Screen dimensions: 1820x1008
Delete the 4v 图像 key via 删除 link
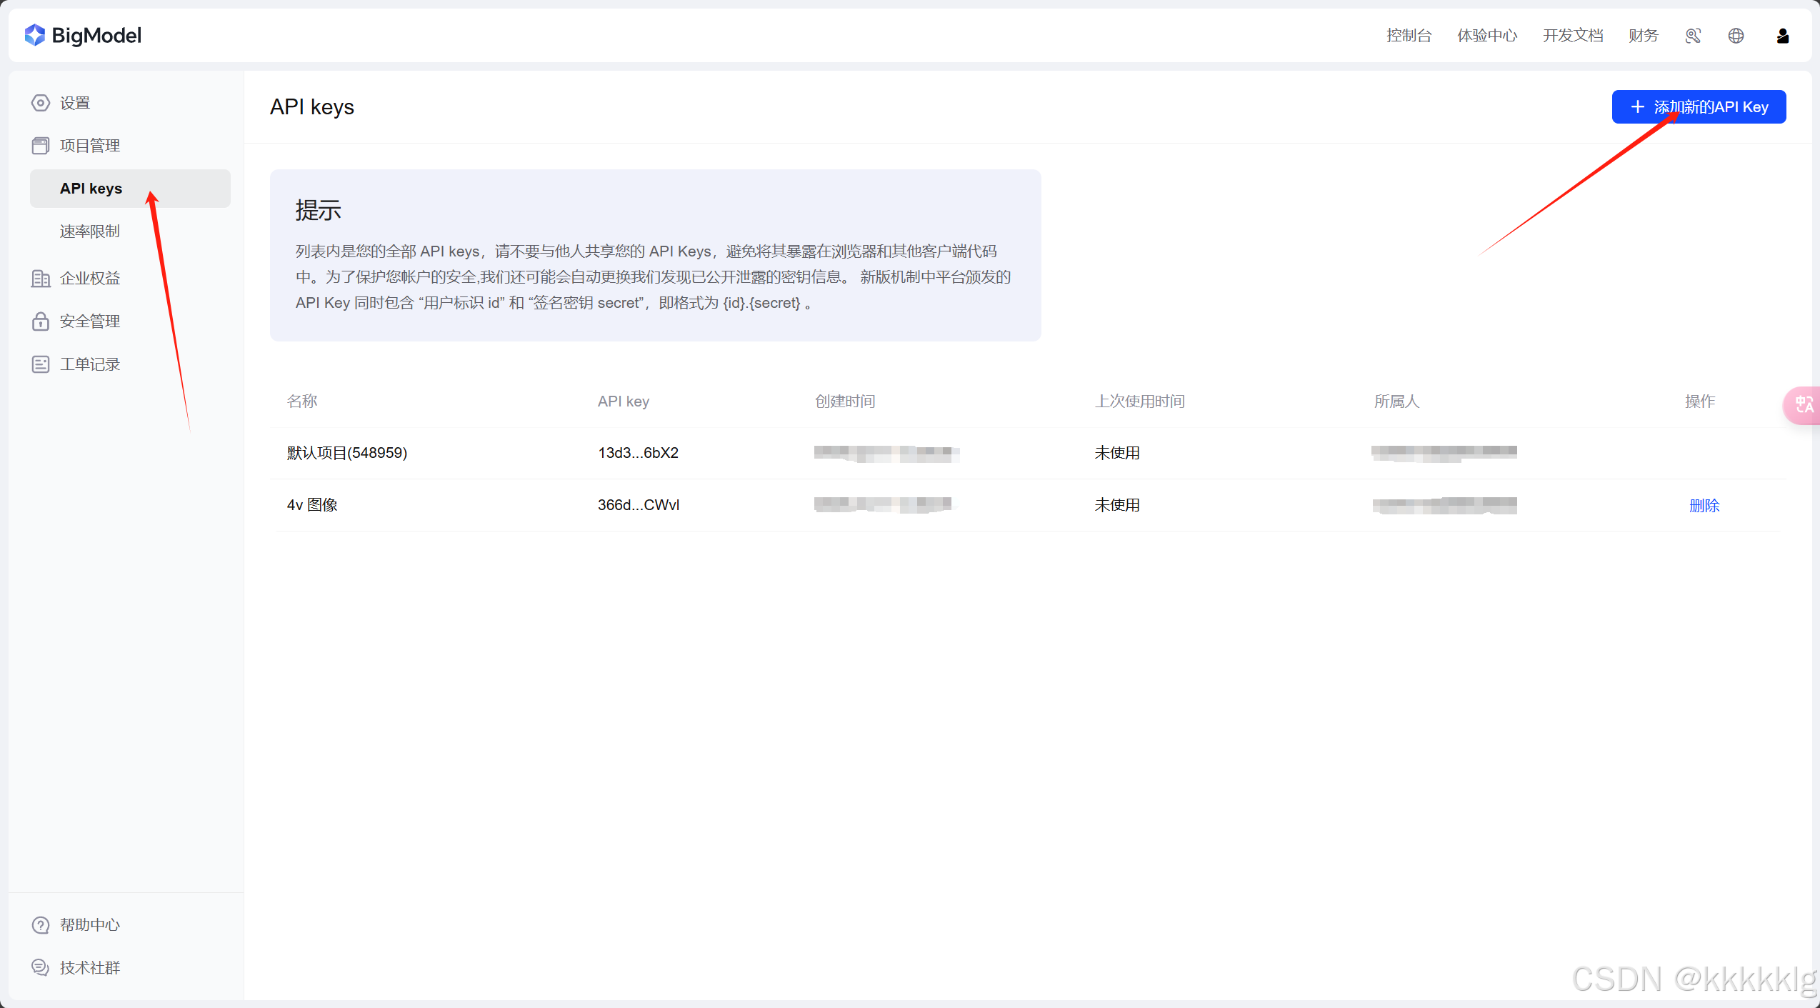pos(1705,505)
